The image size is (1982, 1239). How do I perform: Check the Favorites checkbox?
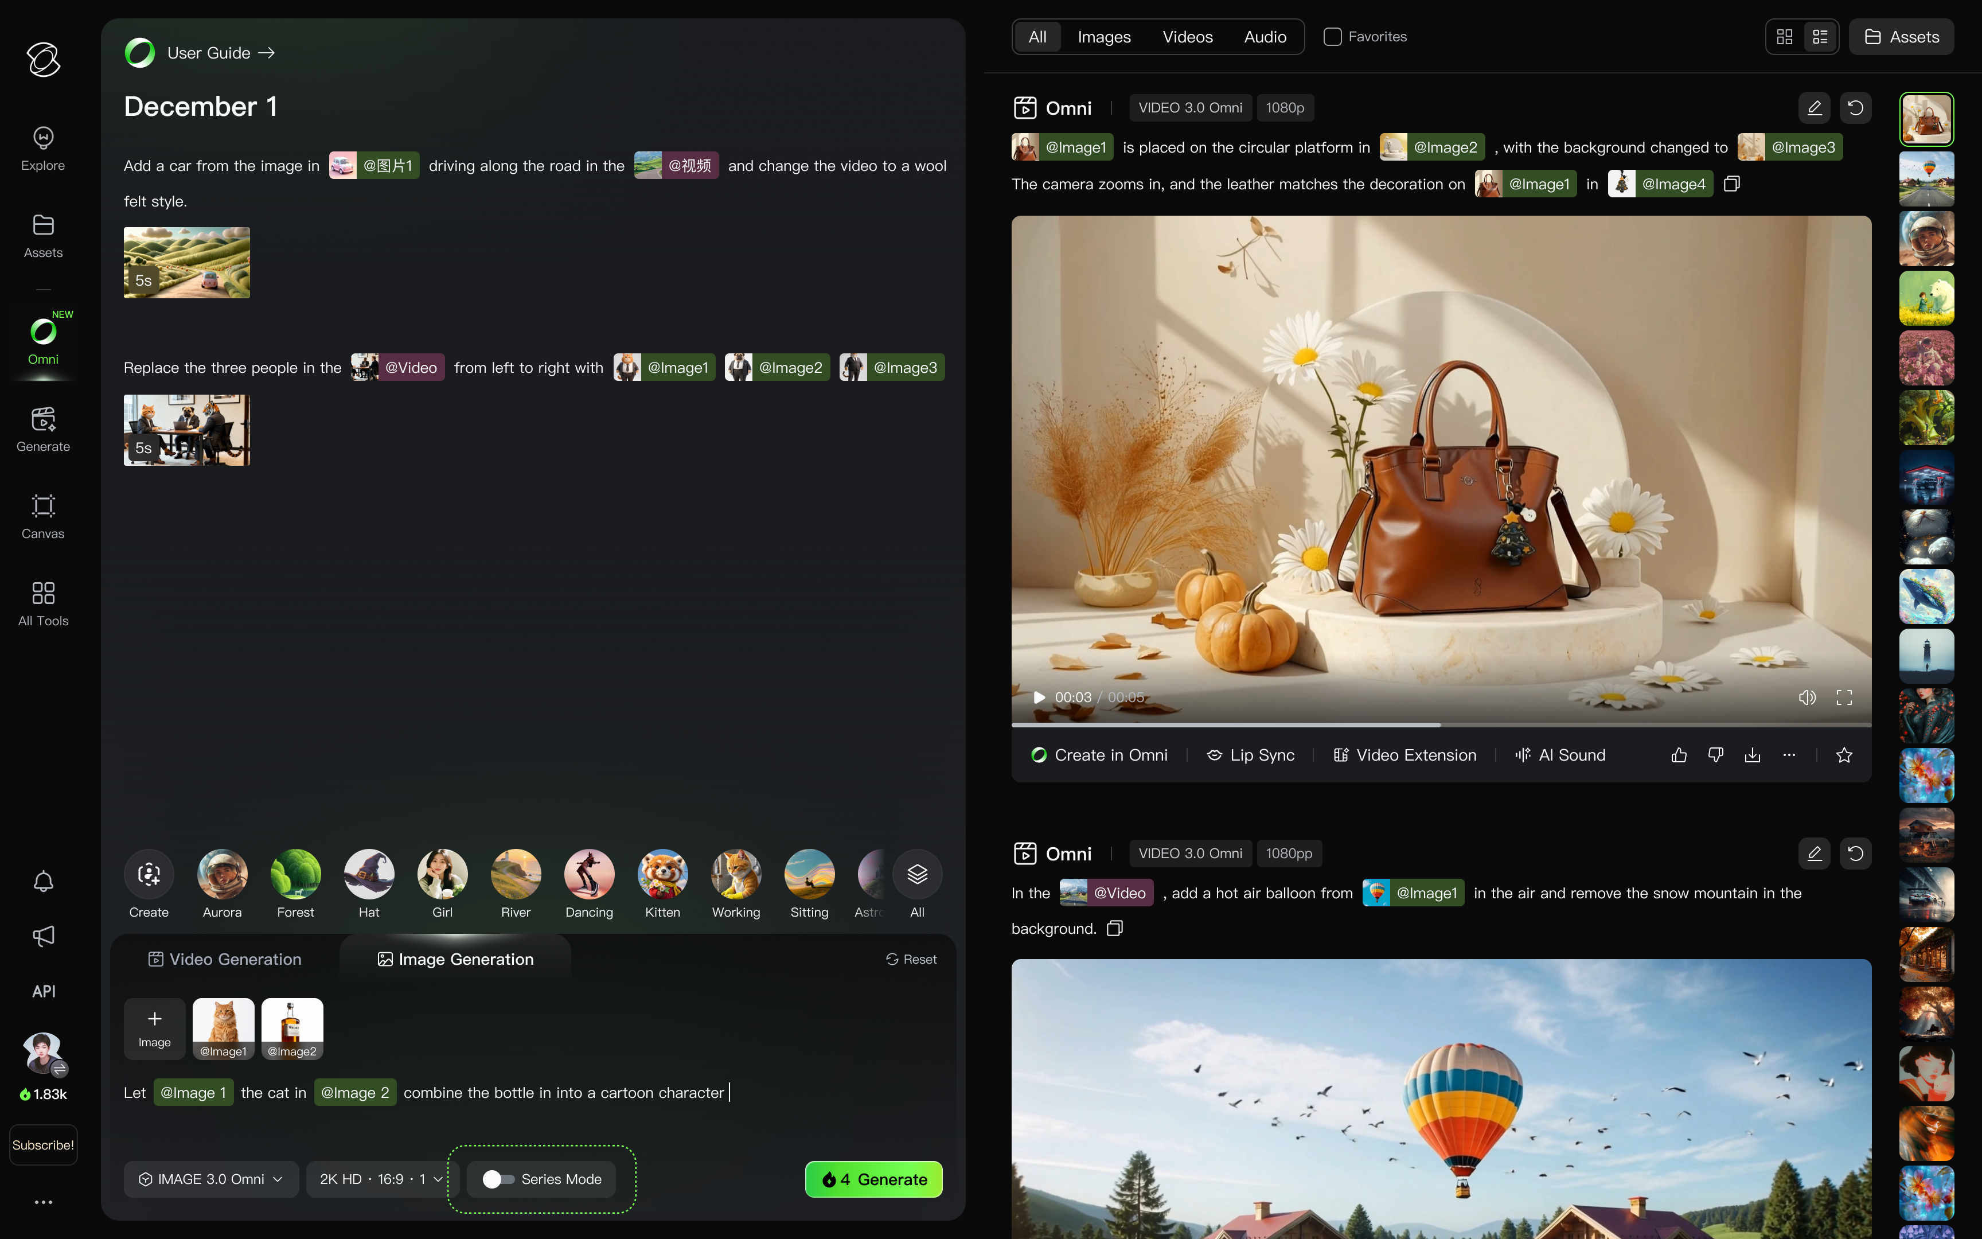pos(1333,37)
